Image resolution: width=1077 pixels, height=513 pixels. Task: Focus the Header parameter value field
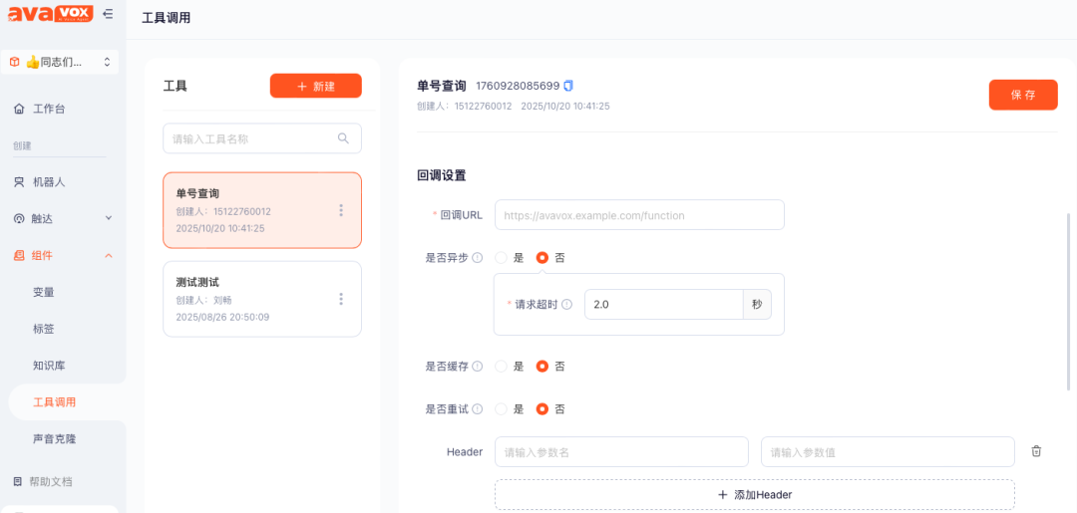(x=889, y=452)
